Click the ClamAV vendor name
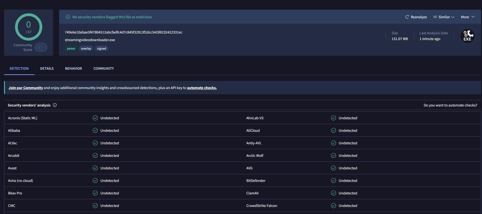Screen dimensions: 482x214 click(x=252, y=193)
